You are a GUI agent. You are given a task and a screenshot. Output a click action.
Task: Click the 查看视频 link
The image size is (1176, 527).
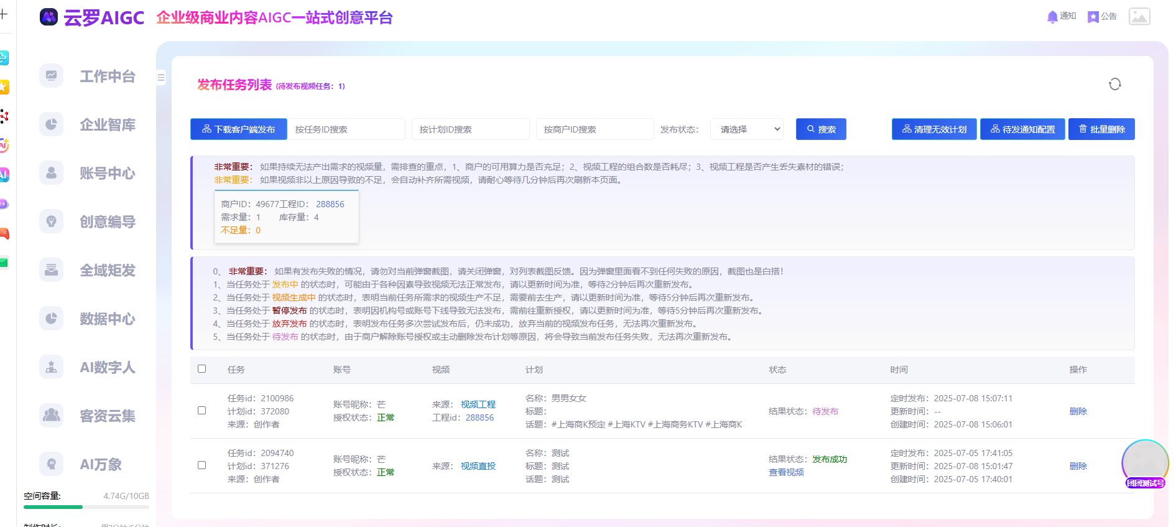(x=786, y=472)
